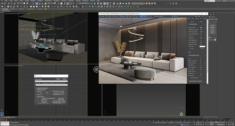Screen dimensions: 235x126
Task: Click Ctrl+C copy in Corona frame buffer
Action: (115, 16)
